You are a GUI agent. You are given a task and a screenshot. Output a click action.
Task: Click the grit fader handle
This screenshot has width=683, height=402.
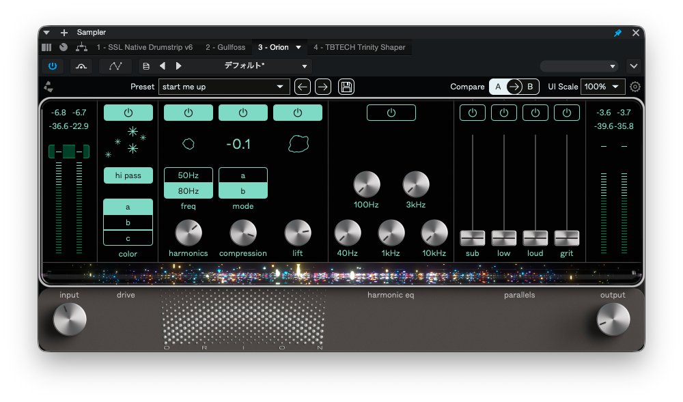(x=567, y=238)
